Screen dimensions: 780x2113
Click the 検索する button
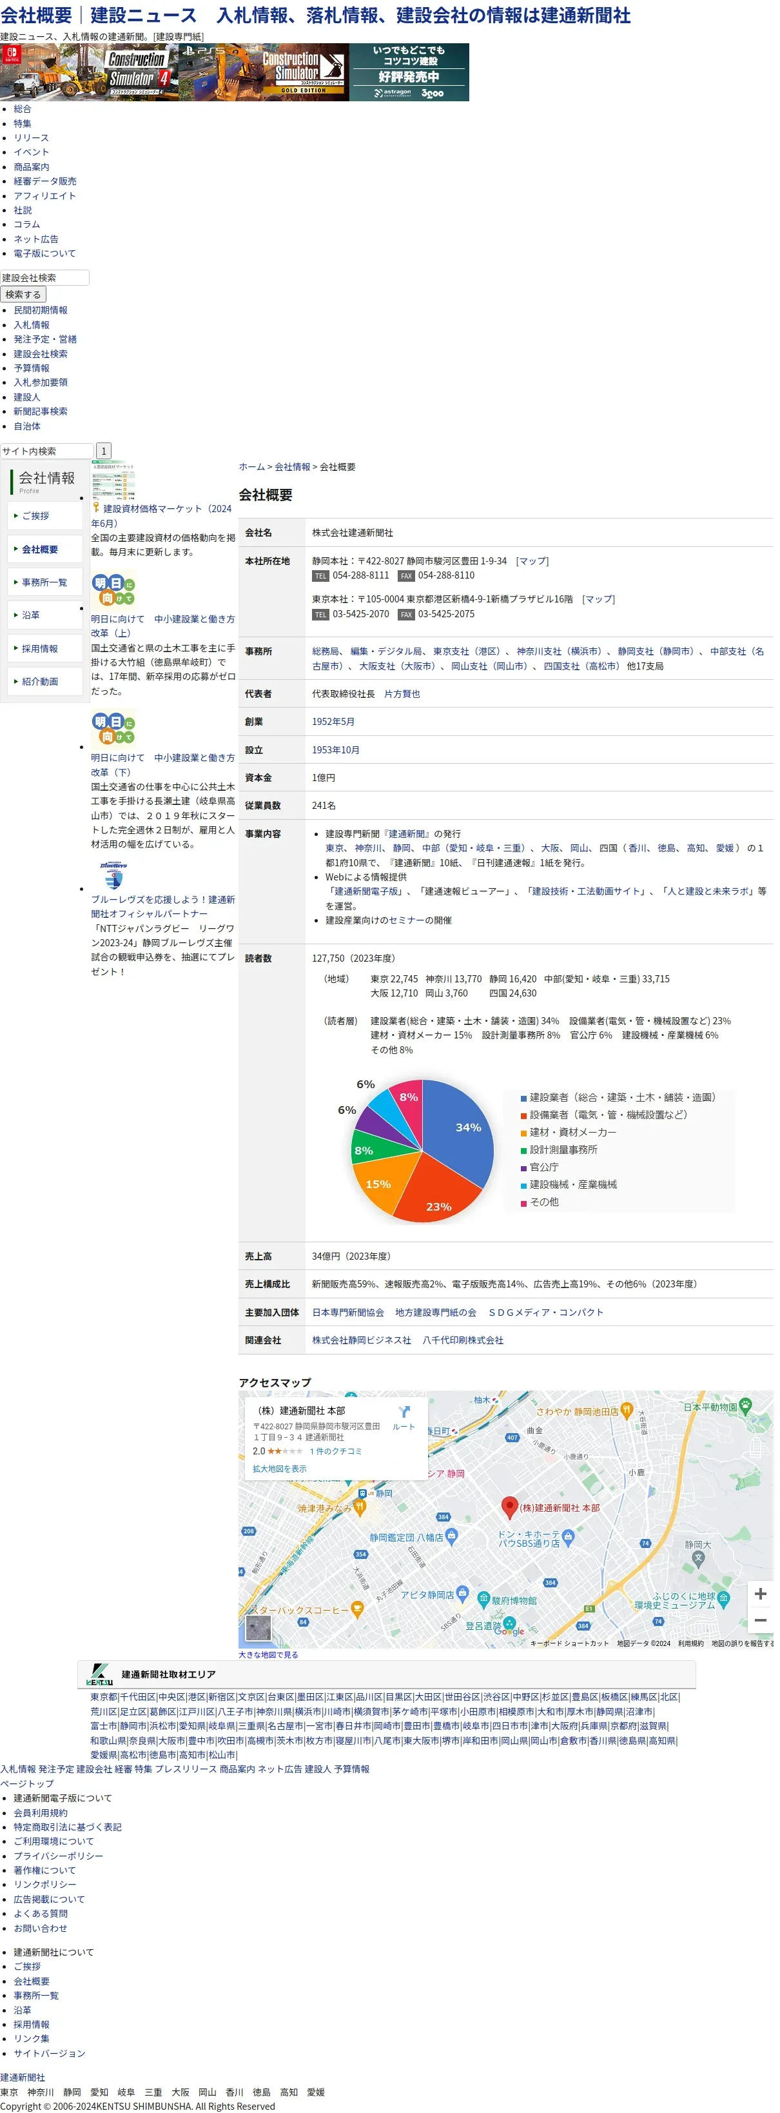click(x=23, y=295)
